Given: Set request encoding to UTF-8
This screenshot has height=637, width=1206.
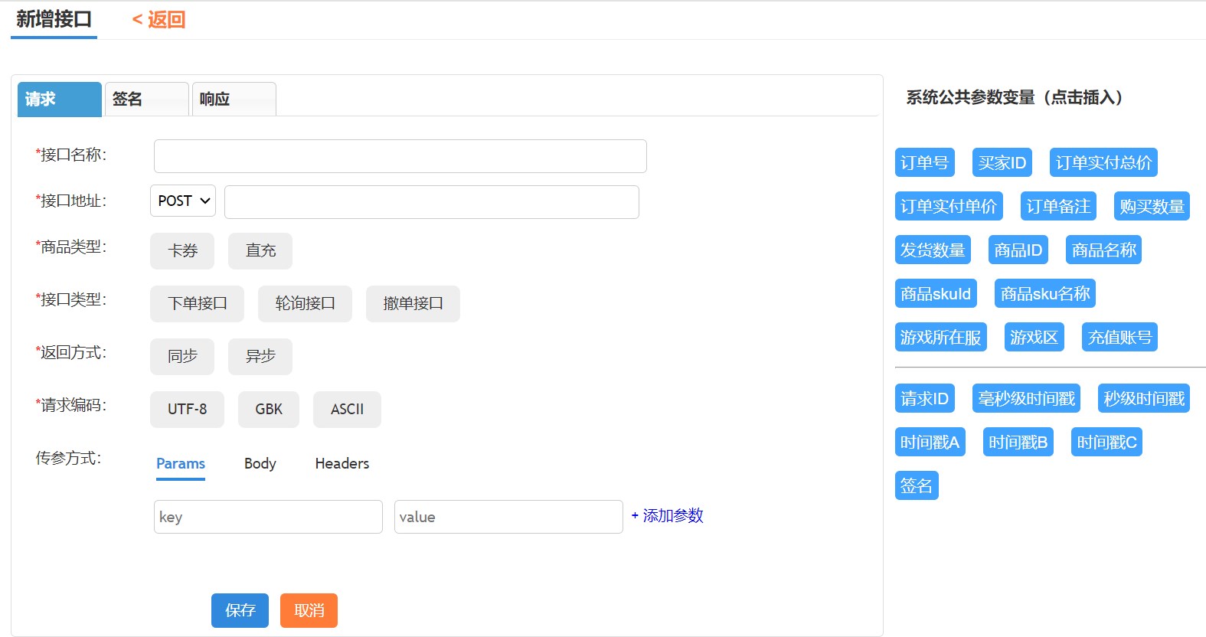Looking at the screenshot, I should click(x=187, y=410).
